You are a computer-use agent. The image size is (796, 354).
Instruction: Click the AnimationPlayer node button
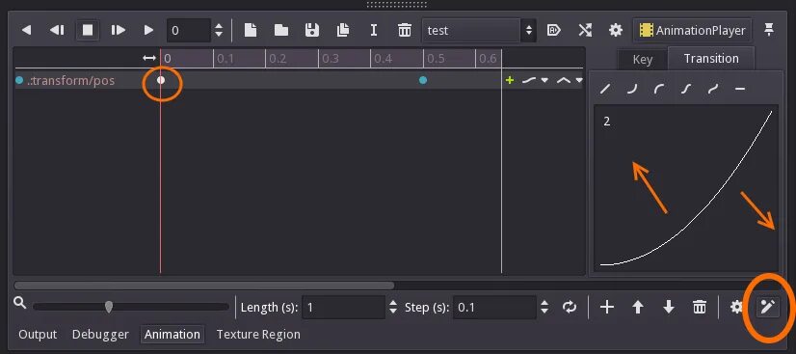pyautogui.click(x=692, y=31)
